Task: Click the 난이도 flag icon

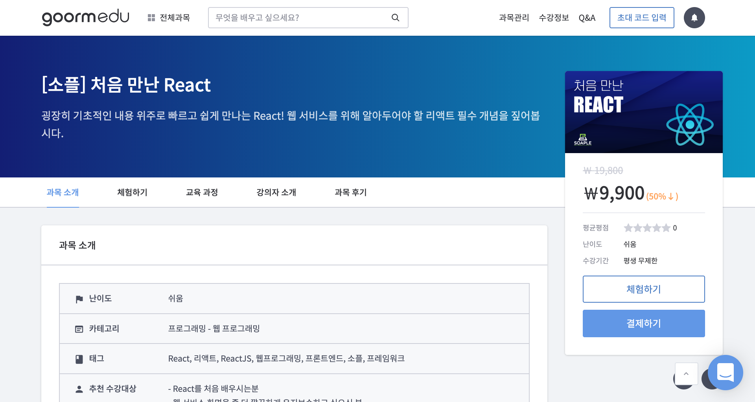Action: tap(79, 299)
